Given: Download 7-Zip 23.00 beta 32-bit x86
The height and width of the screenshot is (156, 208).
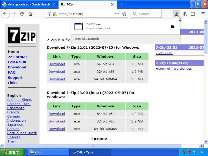Looking at the screenshot, I should tap(57, 121).
